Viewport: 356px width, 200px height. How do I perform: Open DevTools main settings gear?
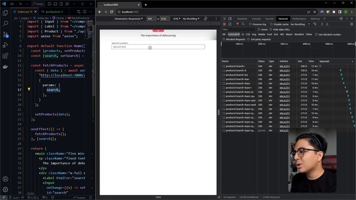tap(341, 19)
